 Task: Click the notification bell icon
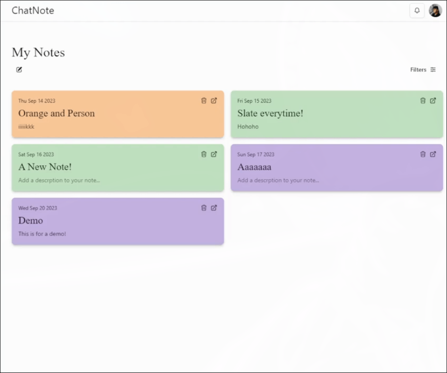tap(417, 10)
